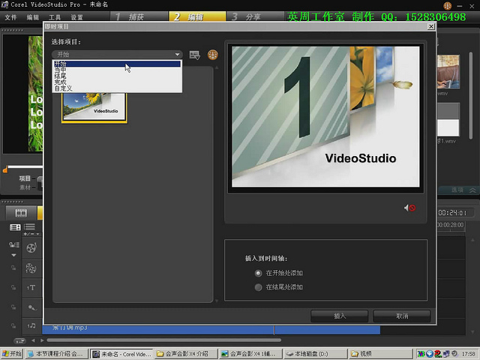This screenshot has height=360, width=480.
Task: Click the library panel vertical scrollbar
Action: tap(471, 95)
